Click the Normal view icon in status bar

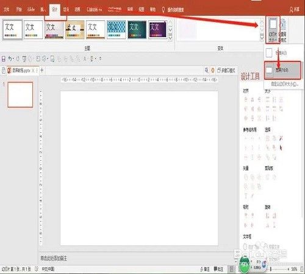(x=232, y=269)
